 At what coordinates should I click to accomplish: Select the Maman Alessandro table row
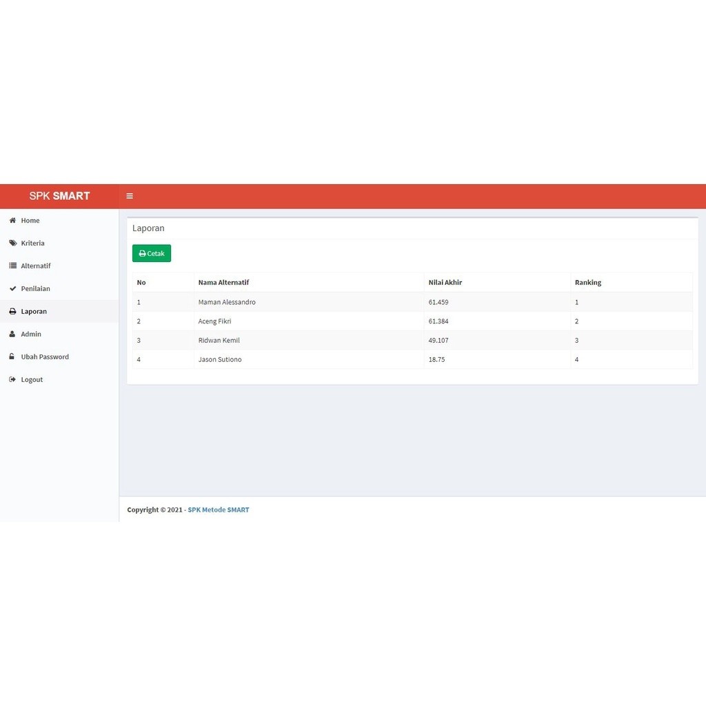point(412,302)
